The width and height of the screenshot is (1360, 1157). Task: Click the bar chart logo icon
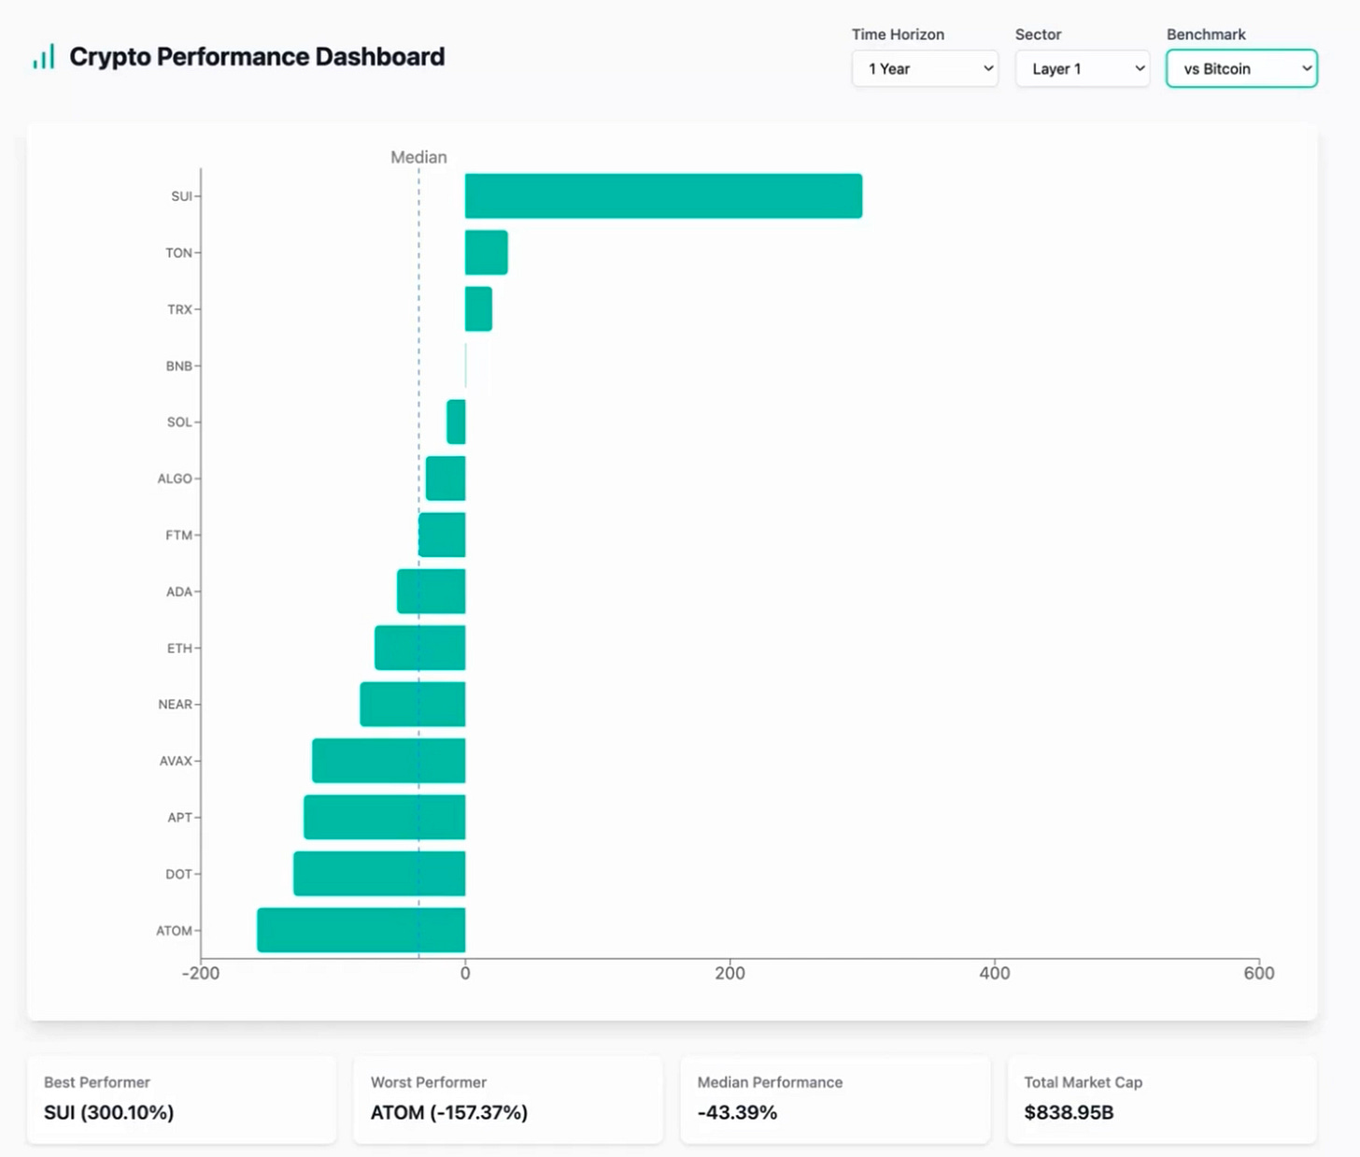pos(44,56)
